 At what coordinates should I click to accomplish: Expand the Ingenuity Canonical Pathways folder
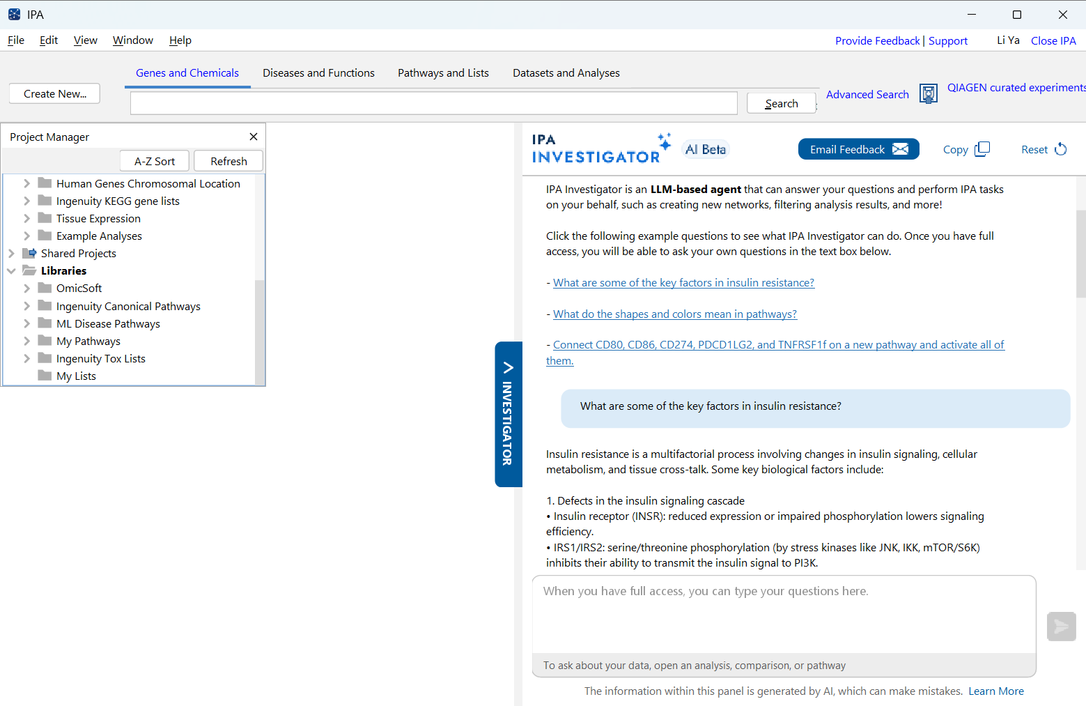(26, 306)
